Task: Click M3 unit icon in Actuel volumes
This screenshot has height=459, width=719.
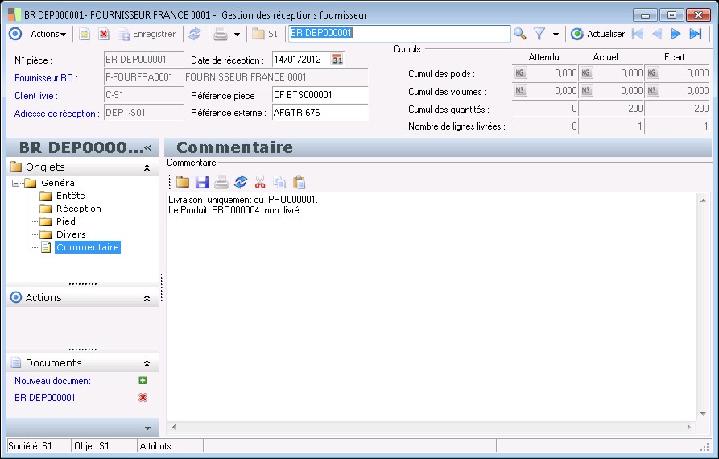Action: point(586,91)
